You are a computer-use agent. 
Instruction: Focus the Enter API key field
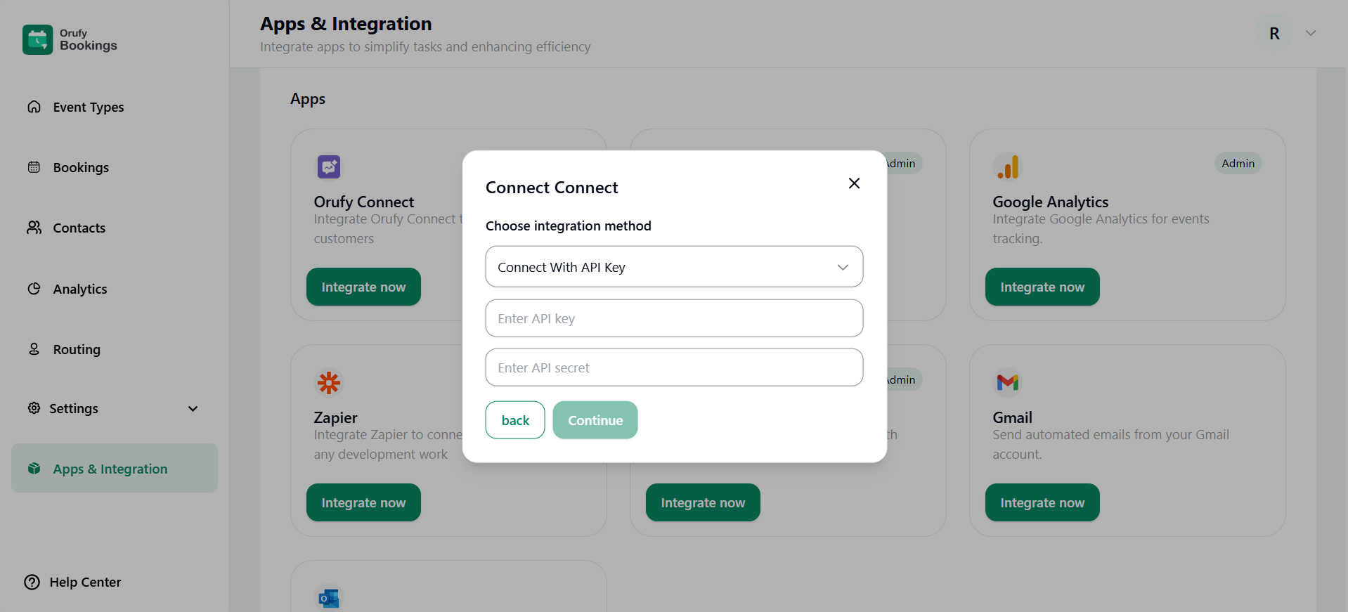click(x=673, y=319)
